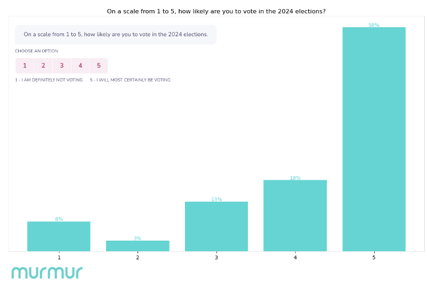Click the 3% bar for answer 2

point(138,246)
